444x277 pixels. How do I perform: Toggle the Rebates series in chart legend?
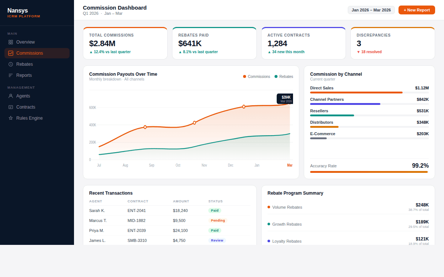point(284,76)
